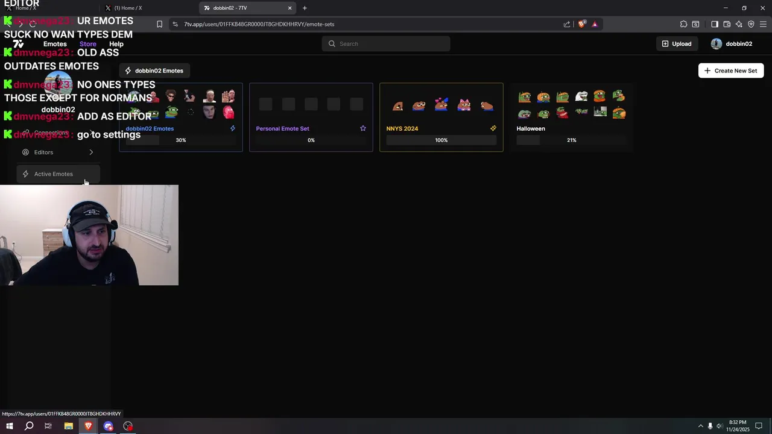Click the 30% capacity bar of dobbin02 Emotes
Viewport: 772px width, 434px height.
click(181, 140)
